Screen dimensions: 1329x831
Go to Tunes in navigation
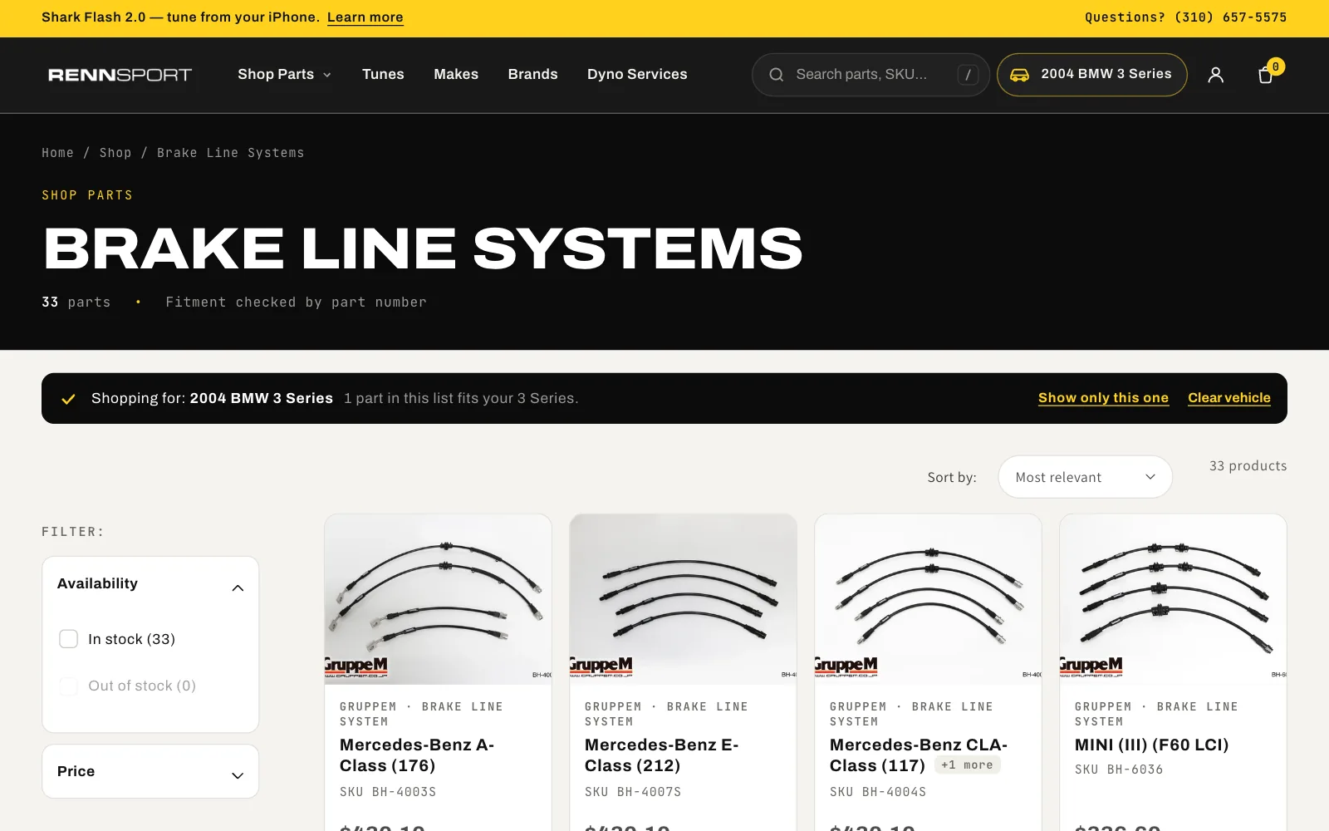(x=383, y=75)
